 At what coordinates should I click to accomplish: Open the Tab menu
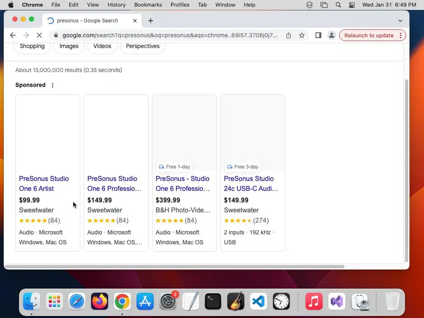[x=202, y=5]
